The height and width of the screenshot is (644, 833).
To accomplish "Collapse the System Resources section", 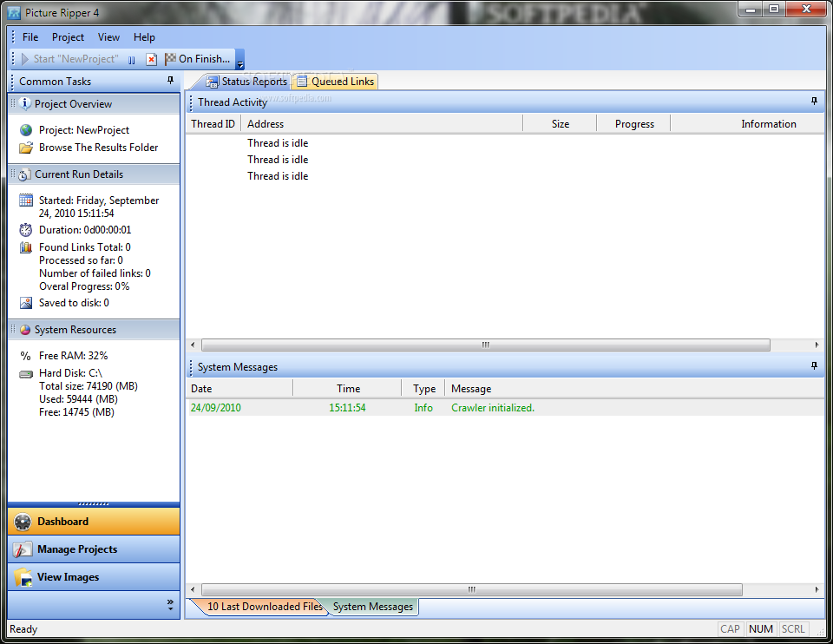I will point(94,330).
